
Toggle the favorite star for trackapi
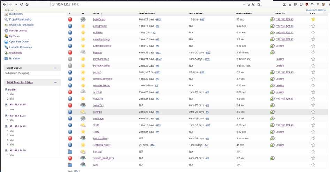313,151
